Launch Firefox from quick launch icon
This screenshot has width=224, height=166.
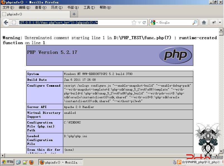(31, 162)
